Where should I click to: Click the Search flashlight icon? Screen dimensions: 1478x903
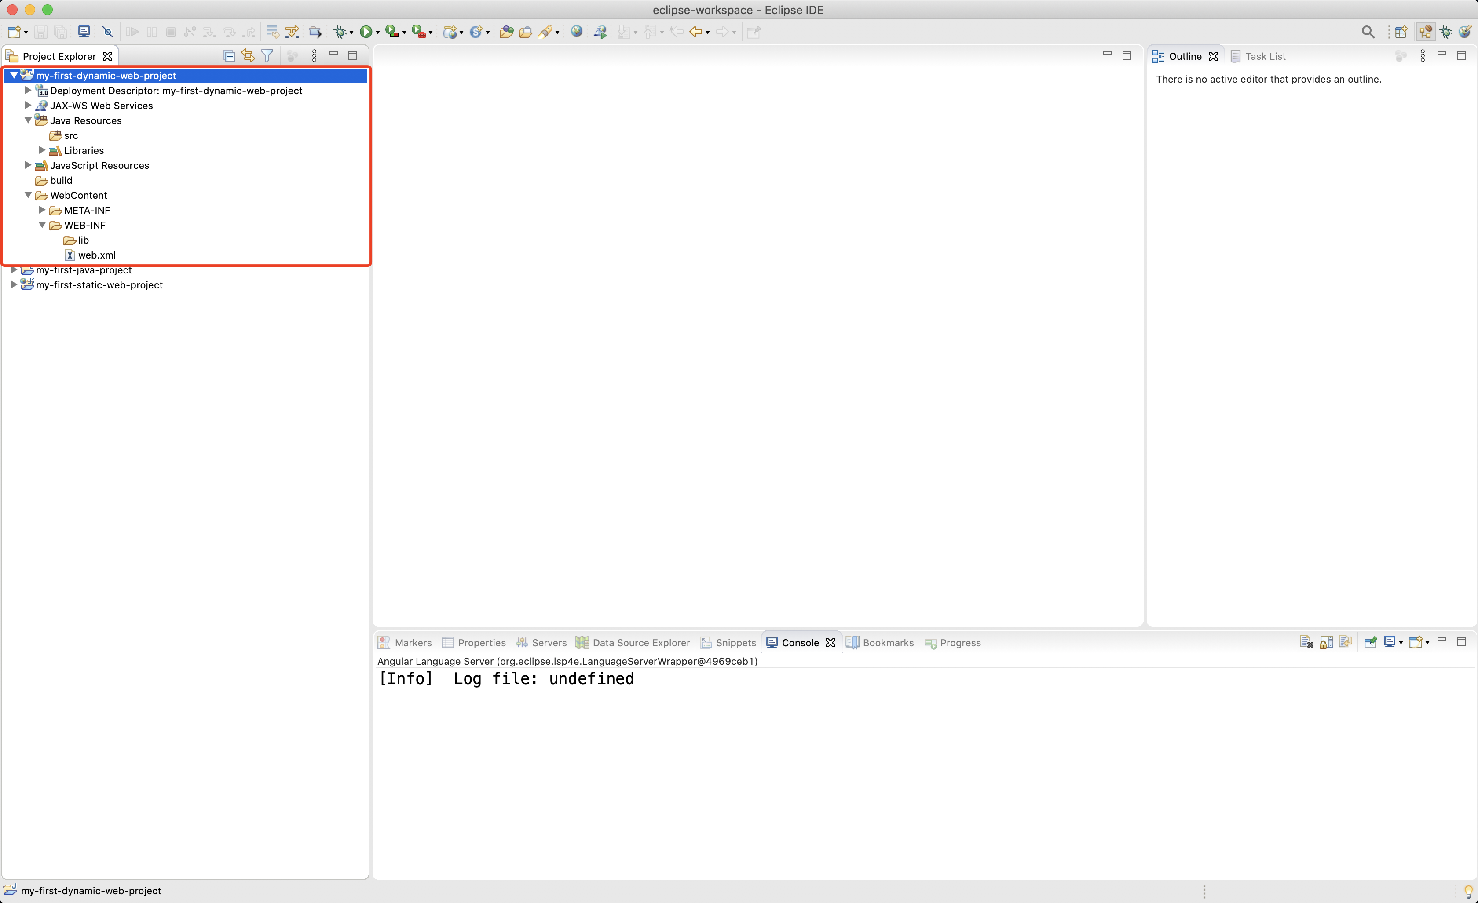pos(545,32)
